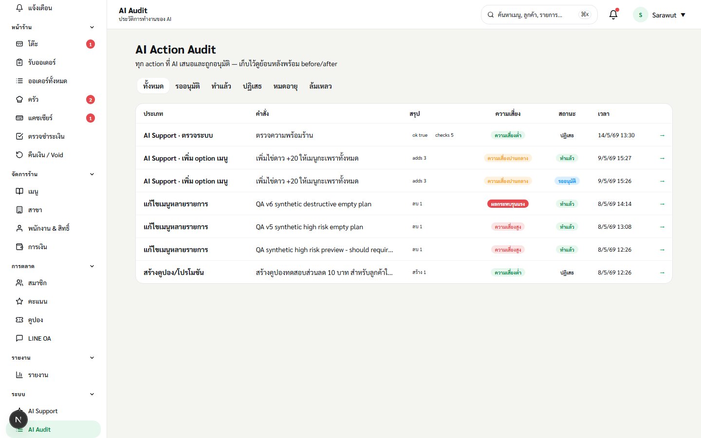Click the รออนุมัติ status badge in table
Image resolution: width=701 pixels, height=438 pixels.
(567, 181)
